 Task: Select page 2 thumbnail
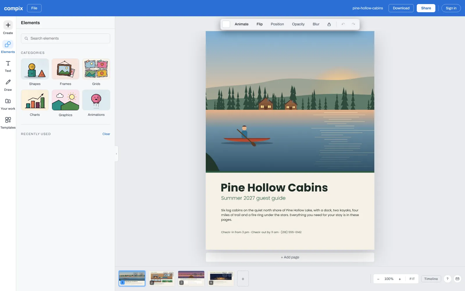[x=161, y=278]
